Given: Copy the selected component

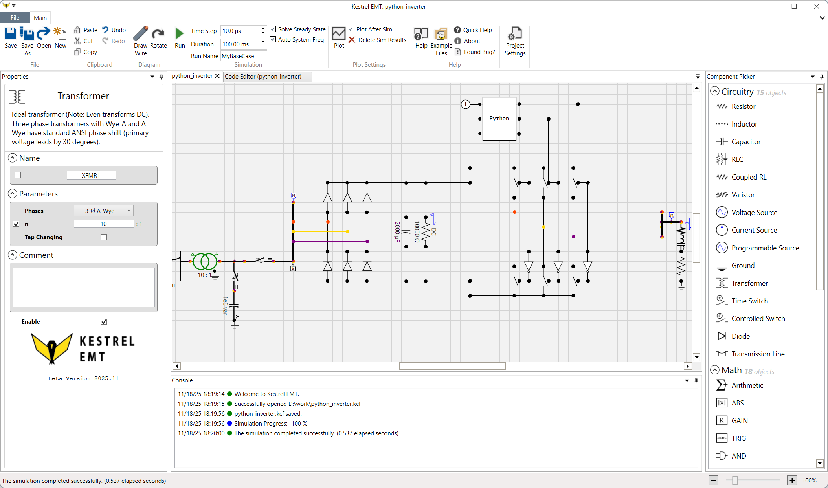Looking at the screenshot, I should 86,52.
